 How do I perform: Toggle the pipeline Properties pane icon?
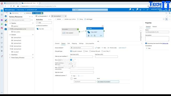(166, 19)
